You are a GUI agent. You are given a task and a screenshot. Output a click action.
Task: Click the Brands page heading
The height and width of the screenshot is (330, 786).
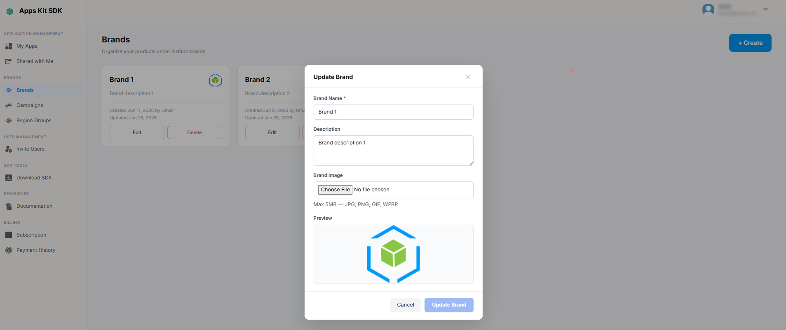click(116, 40)
